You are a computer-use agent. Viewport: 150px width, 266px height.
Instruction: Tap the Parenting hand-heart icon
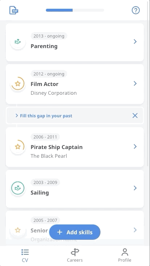coord(18,42)
